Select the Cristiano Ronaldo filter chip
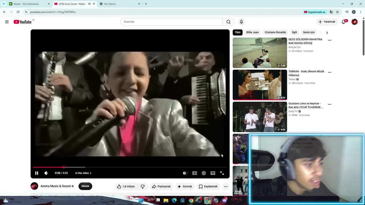 (x=275, y=32)
